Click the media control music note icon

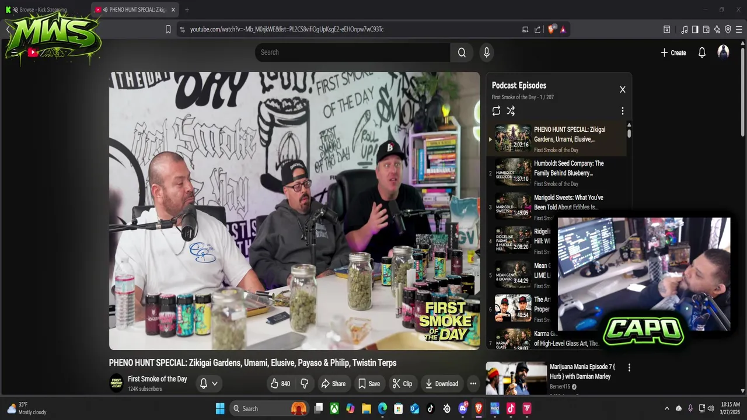coord(684,29)
